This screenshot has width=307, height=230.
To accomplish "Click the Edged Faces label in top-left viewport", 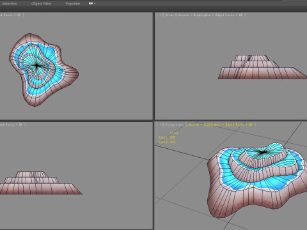I will click(6, 15).
